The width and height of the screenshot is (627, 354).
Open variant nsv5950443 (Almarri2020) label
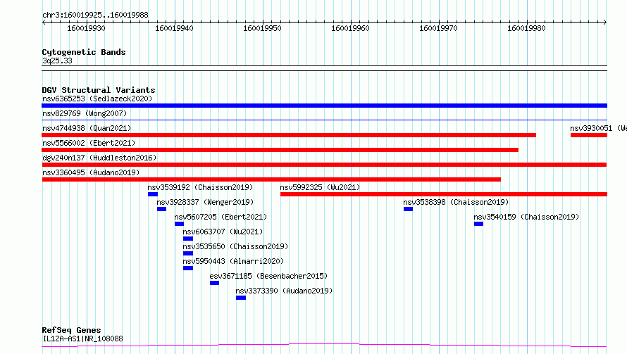[x=233, y=261]
